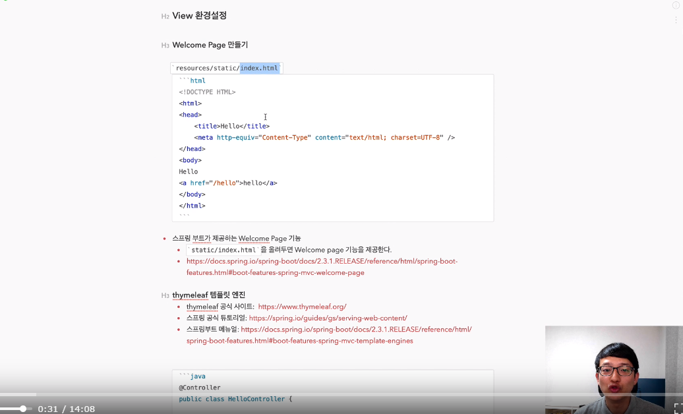The width and height of the screenshot is (683, 414).
Task: Open the spring.io serving-web-content guide link
Action: click(328, 318)
